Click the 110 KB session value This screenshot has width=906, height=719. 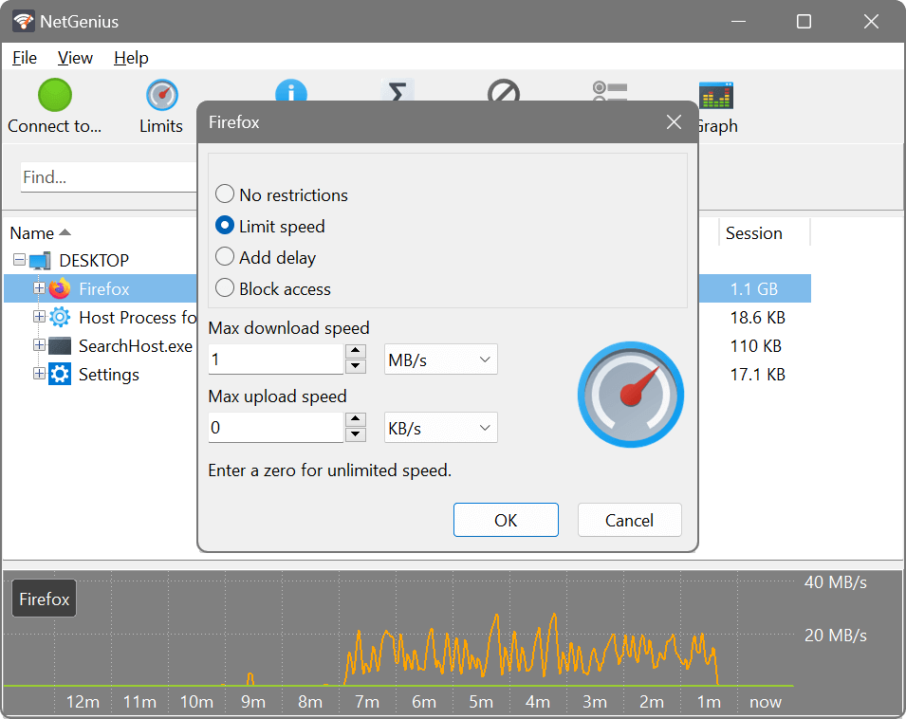pyautogui.click(x=755, y=346)
